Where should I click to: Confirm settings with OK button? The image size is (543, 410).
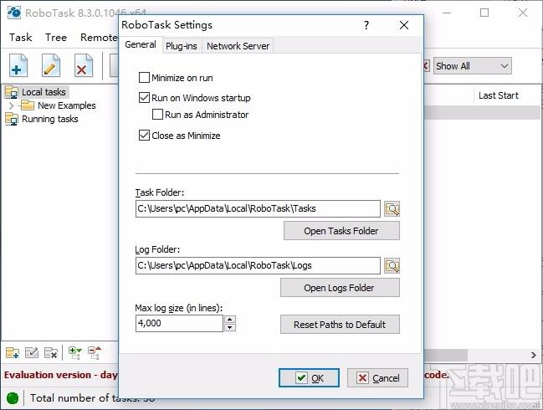click(x=309, y=378)
